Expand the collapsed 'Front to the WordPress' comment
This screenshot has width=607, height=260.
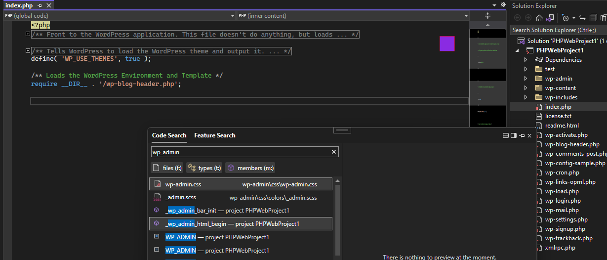click(x=28, y=34)
